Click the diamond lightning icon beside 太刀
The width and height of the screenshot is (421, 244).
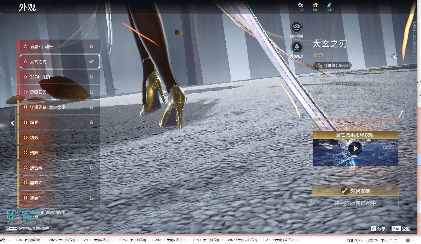click(394, 56)
